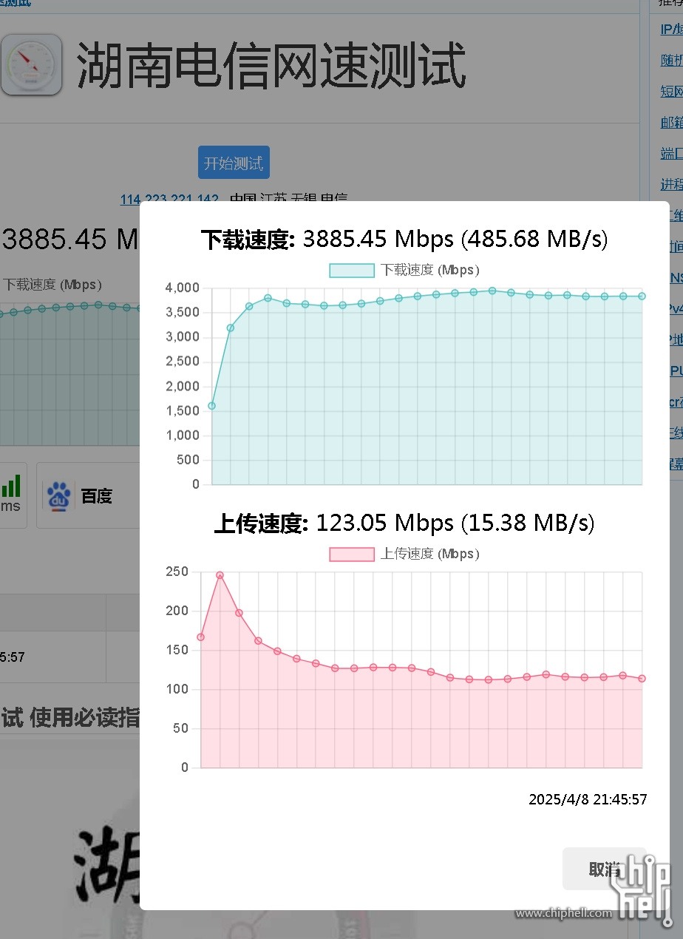Image resolution: width=683 pixels, height=939 pixels.
Task: Open the 邮箱 link in right sidebar
Action: tap(671, 123)
